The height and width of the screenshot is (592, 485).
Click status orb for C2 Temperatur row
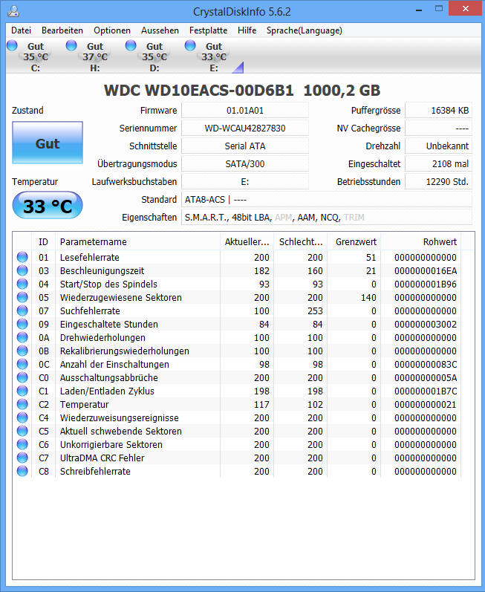(x=22, y=404)
